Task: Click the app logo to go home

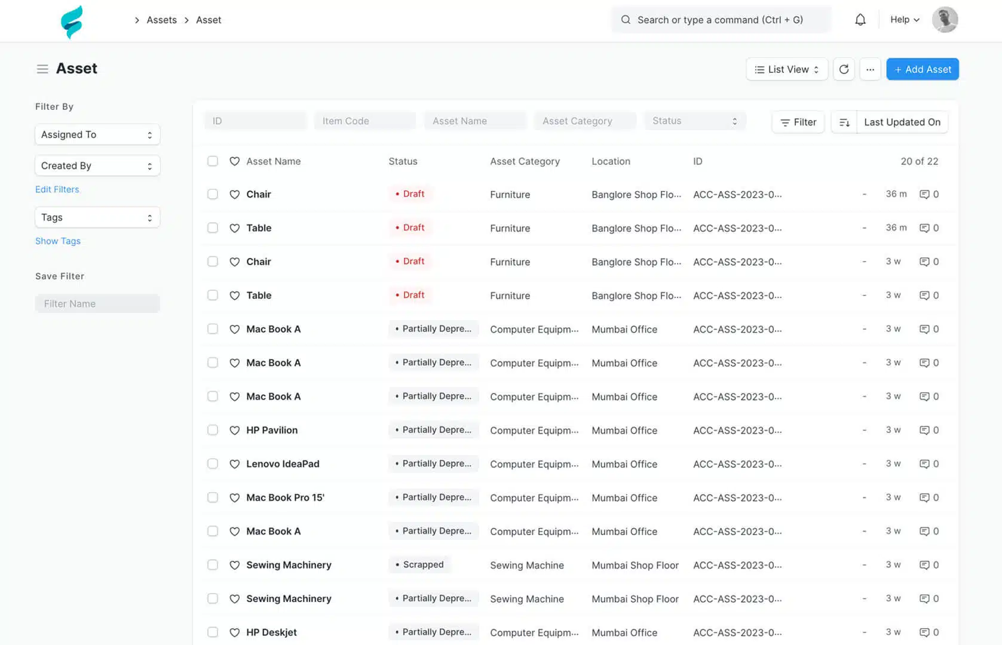Action: pyautogui.click(x=72, y=21)
